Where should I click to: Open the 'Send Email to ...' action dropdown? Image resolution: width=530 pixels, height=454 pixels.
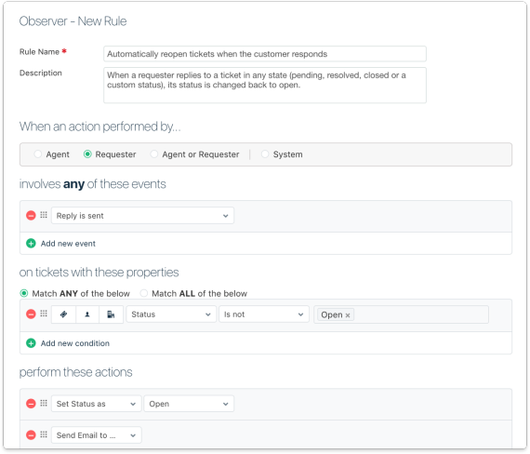click(97, 435)
